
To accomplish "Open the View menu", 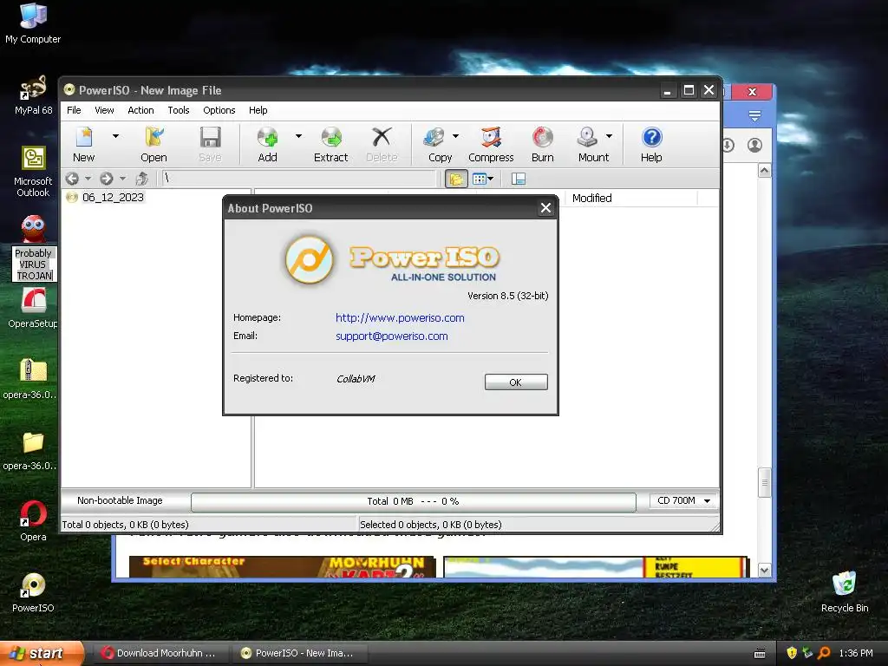I will tap(104, 110).
